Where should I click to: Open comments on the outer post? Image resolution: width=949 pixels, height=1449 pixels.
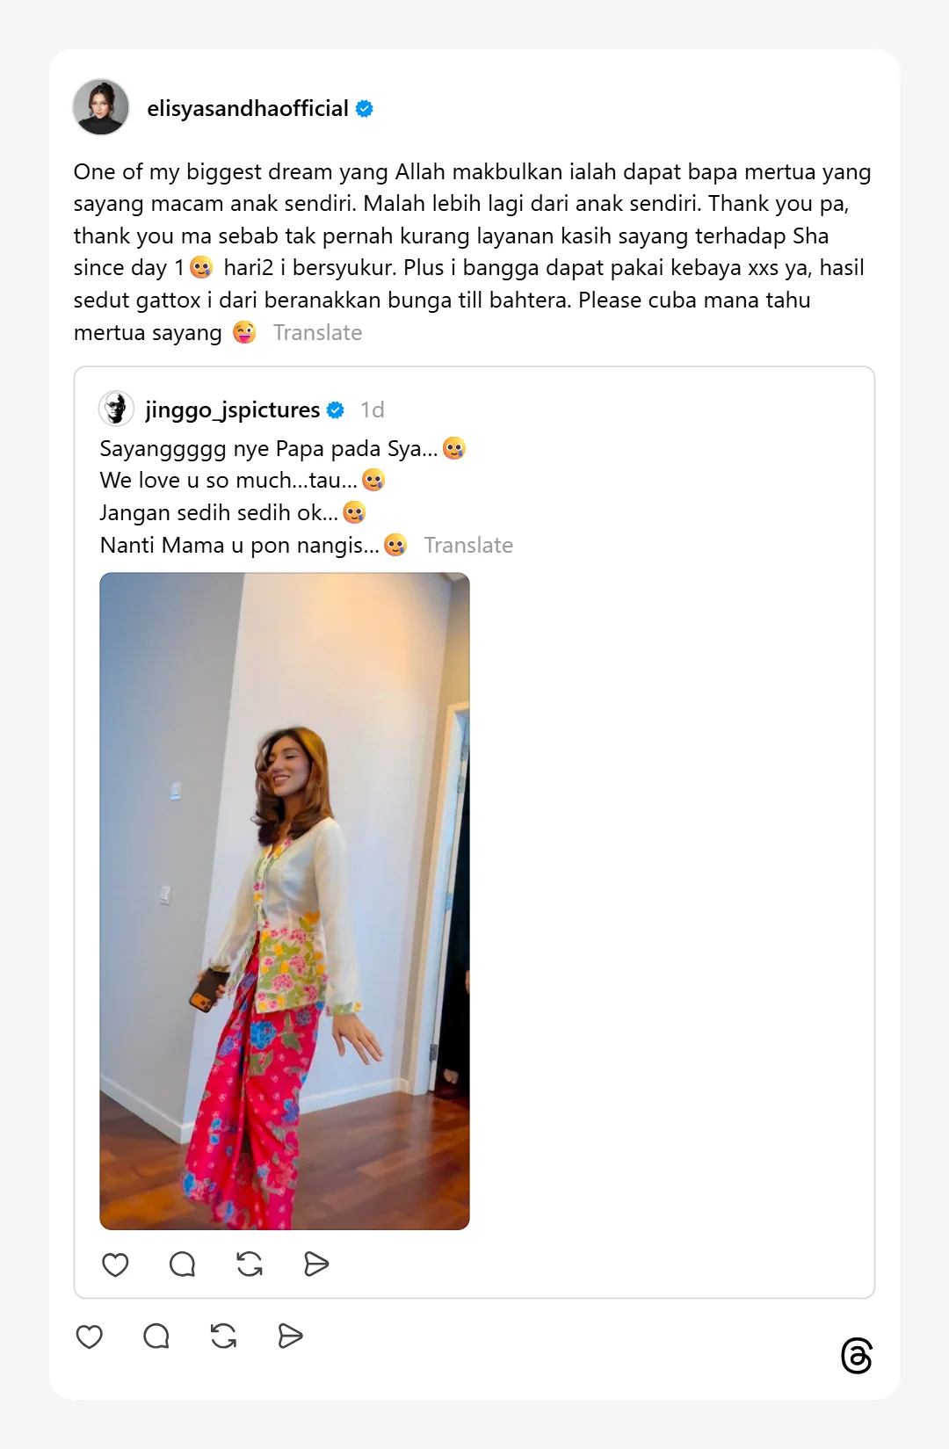[x=156, y=1337]
